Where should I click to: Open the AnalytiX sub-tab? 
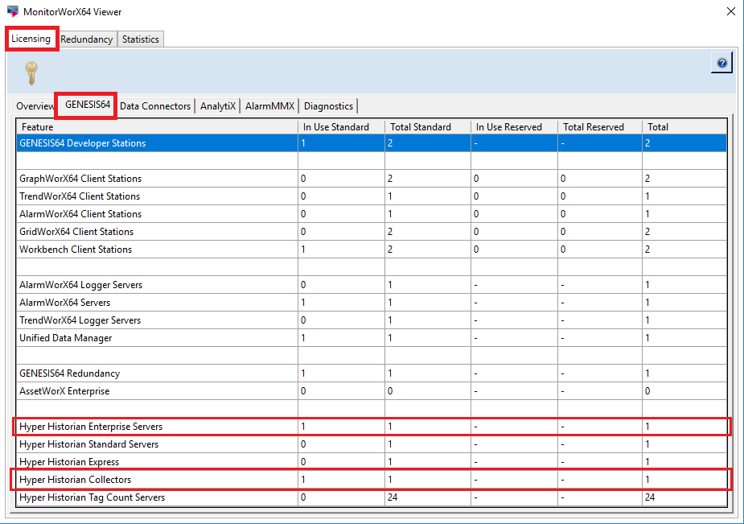point(218,105)
